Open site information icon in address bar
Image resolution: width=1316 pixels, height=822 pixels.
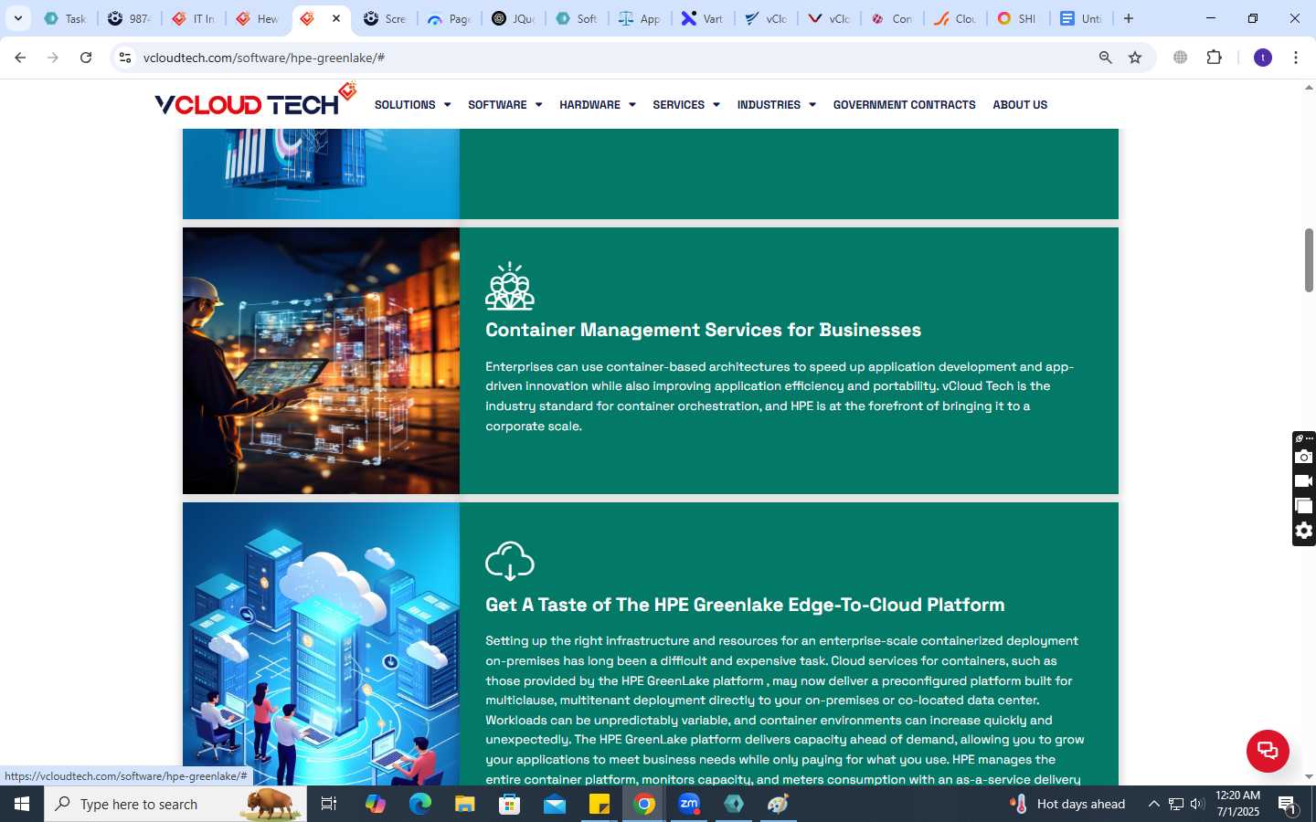click(125, 58)
